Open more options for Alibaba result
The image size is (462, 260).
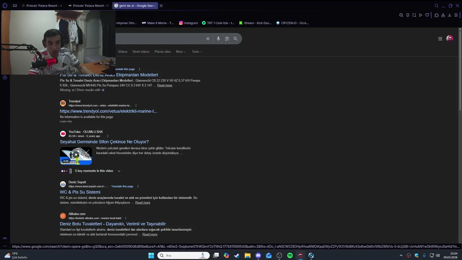coord(126,218)
